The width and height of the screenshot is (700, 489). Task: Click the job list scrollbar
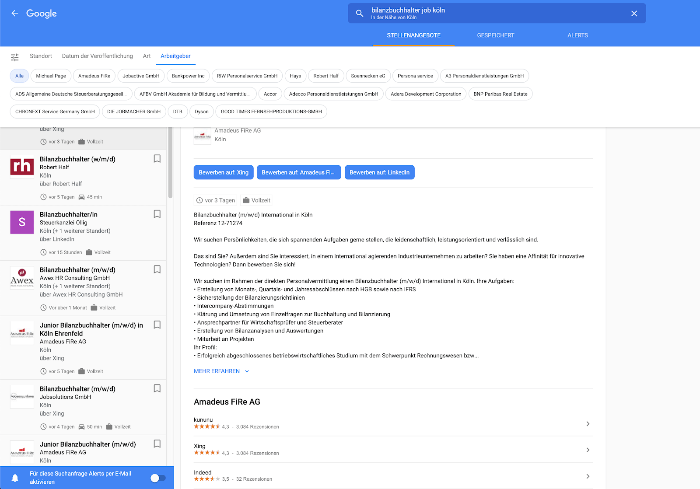[x=170, y=163]
